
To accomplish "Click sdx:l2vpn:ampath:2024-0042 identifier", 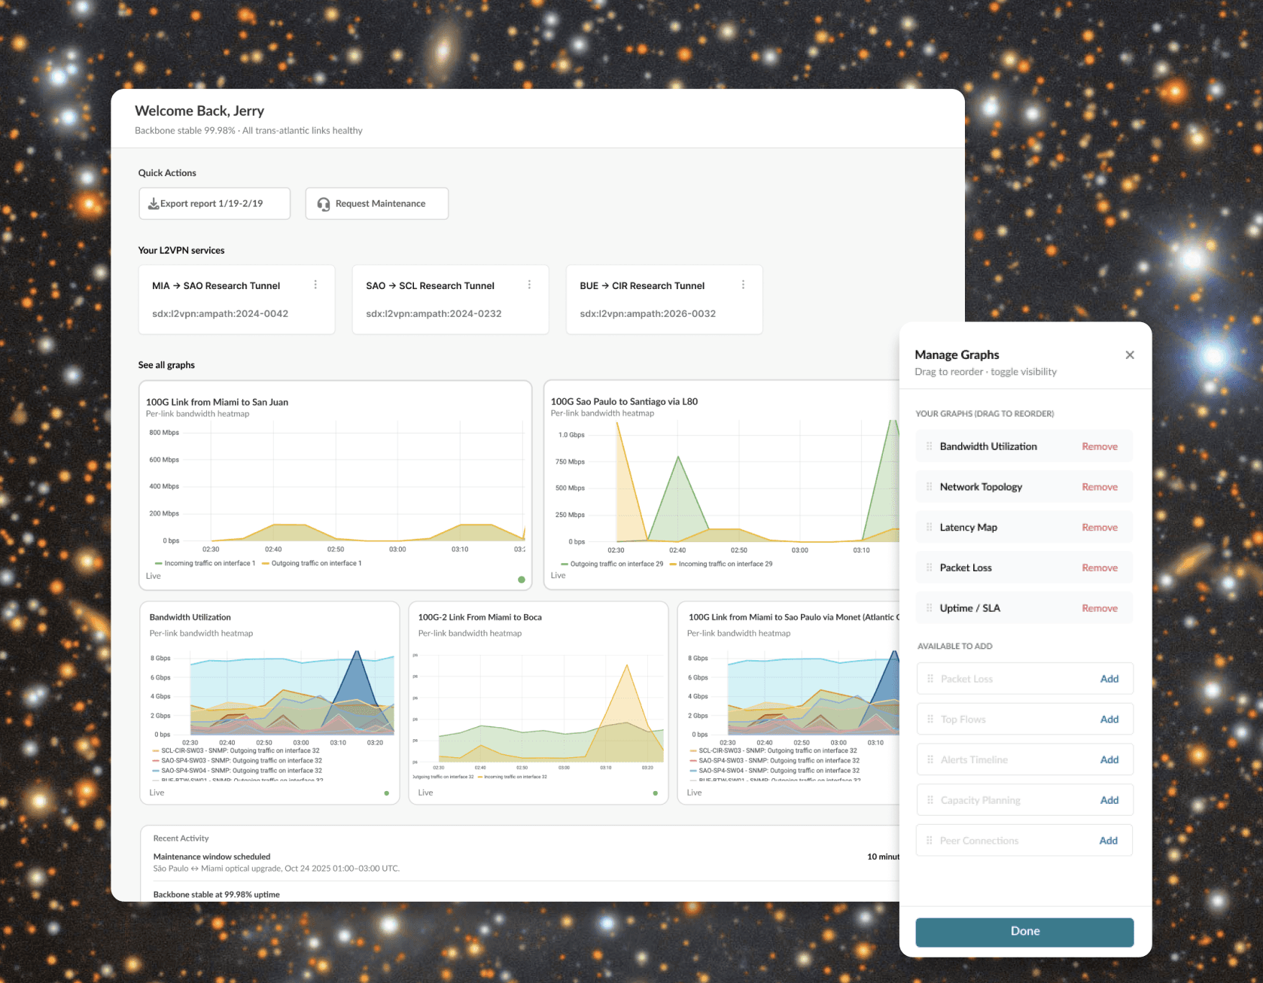I will [220, 314].
